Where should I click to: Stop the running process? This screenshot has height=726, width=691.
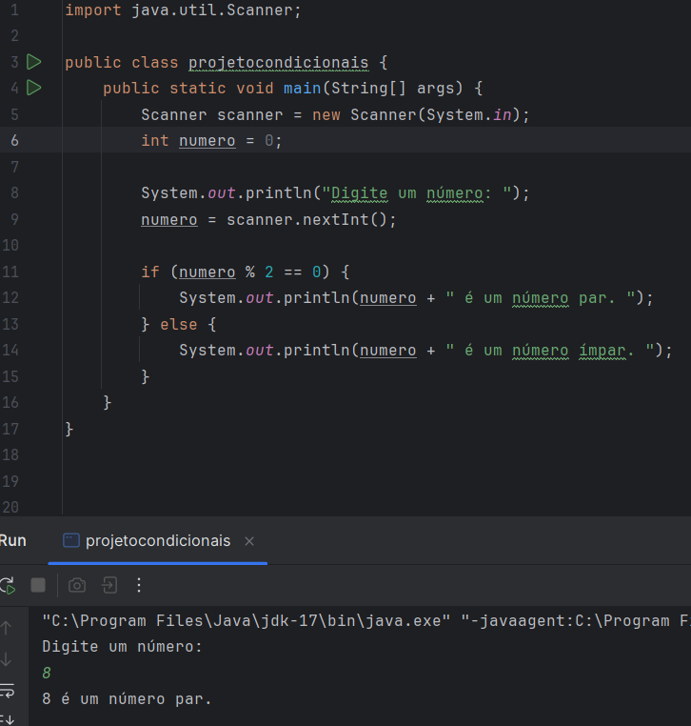(38, 585)
